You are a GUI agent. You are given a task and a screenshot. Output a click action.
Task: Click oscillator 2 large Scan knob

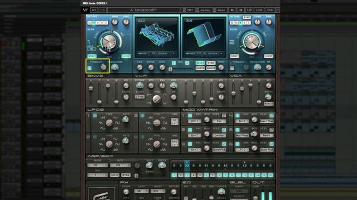coord(252,42)
